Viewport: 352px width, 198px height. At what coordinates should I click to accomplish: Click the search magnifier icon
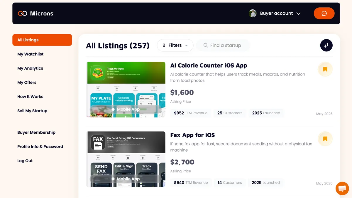(x=206, y=45)
